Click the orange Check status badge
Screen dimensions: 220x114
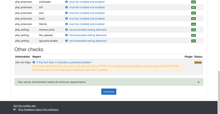coord(198,63)
